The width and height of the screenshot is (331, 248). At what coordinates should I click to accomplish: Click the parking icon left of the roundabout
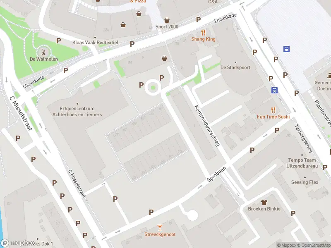[x=141, y=85]
